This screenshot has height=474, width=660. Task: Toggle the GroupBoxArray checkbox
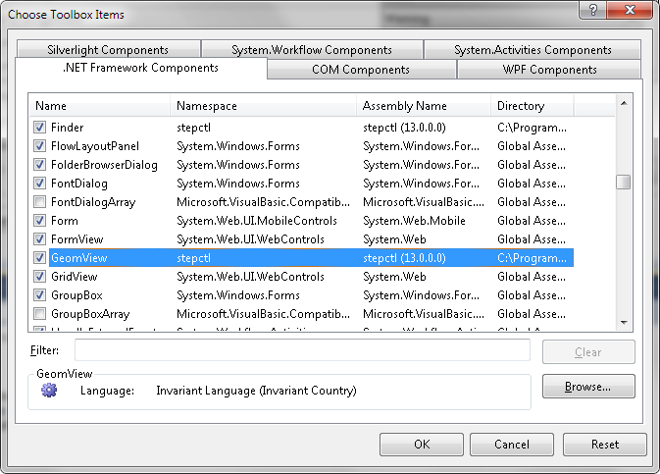coord(39,314)
